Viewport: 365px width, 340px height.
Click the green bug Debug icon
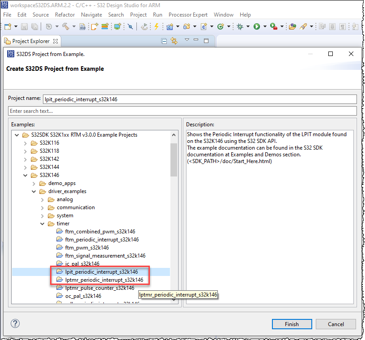[240, 26]
